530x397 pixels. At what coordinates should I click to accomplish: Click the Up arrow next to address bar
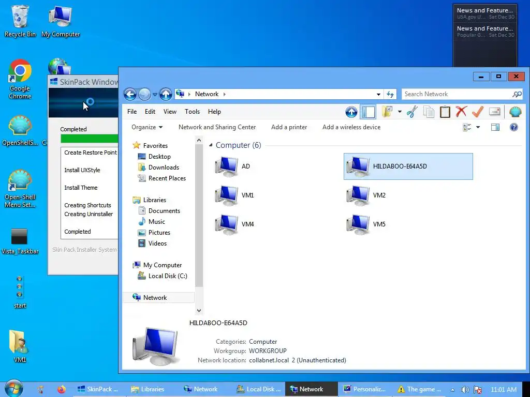(166, 94)
